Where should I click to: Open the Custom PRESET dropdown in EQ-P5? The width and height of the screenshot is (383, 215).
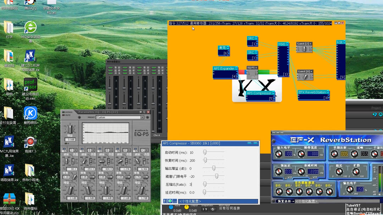pos(142,117)
